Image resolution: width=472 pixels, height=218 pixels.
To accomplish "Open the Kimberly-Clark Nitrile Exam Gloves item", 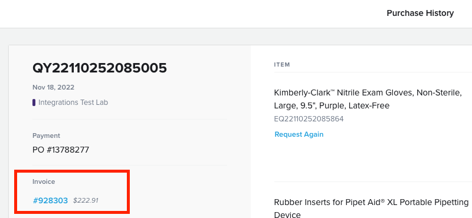I will [x=368, y=99].
